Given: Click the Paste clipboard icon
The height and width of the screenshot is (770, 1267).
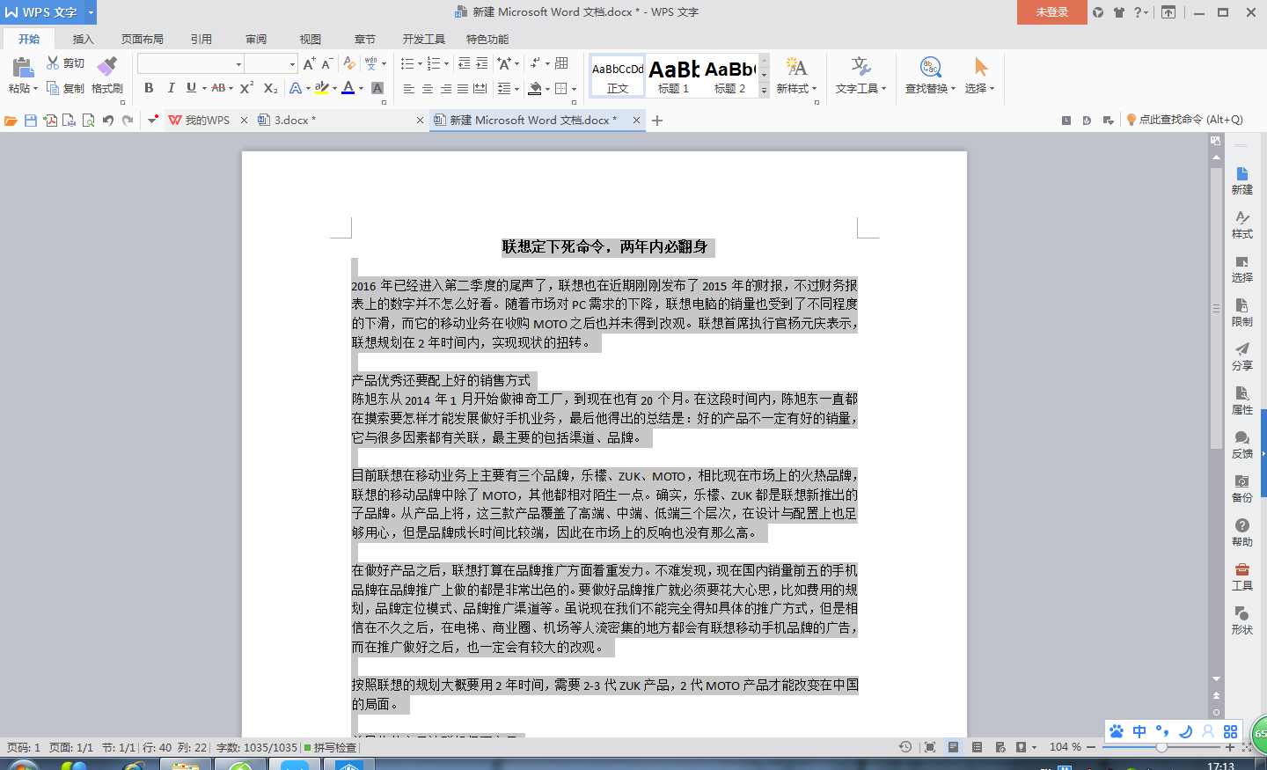Looking at the screenshot, I should click(x=22, y=67).
